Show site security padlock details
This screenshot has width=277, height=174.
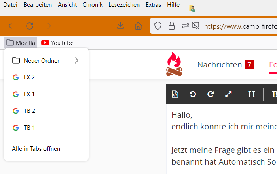(171, 26)
